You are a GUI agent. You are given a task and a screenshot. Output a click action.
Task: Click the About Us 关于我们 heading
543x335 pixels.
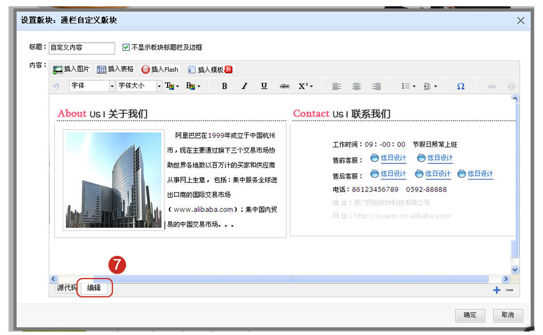click(x=103, y=113)
